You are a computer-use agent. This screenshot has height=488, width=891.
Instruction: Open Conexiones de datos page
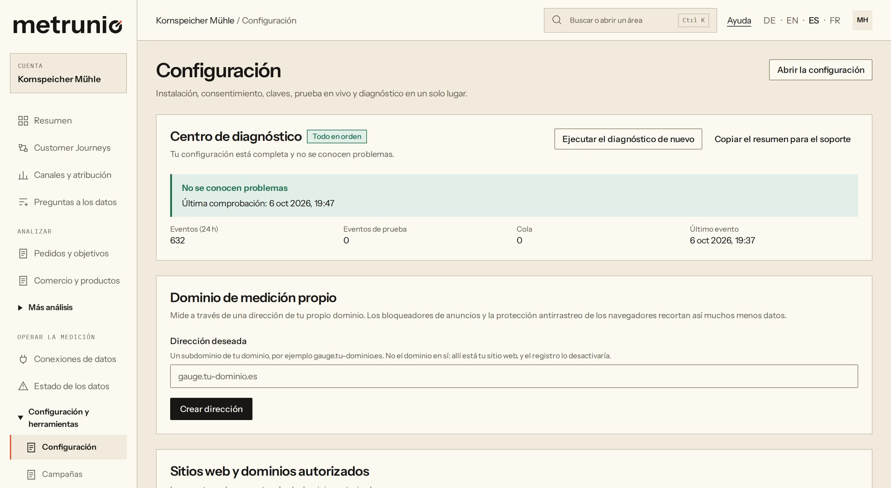[68, 359]
